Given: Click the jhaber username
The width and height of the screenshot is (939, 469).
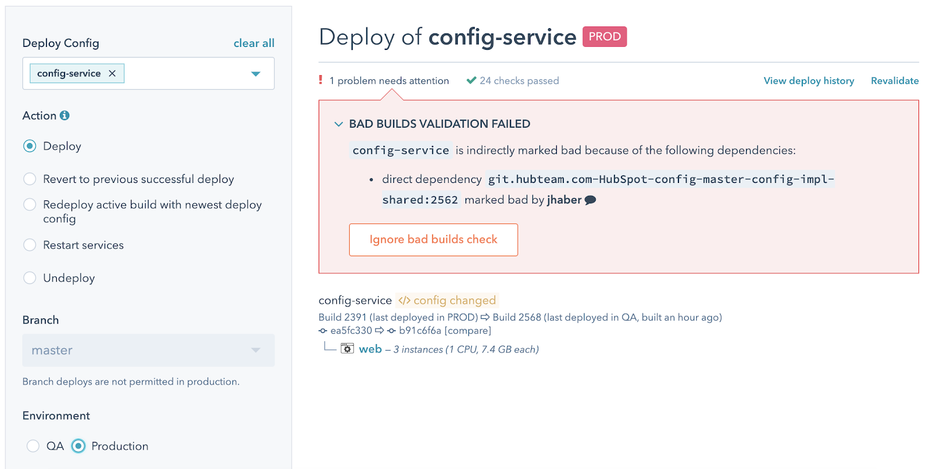Looking at the screenshot, I should coord(564,200).
